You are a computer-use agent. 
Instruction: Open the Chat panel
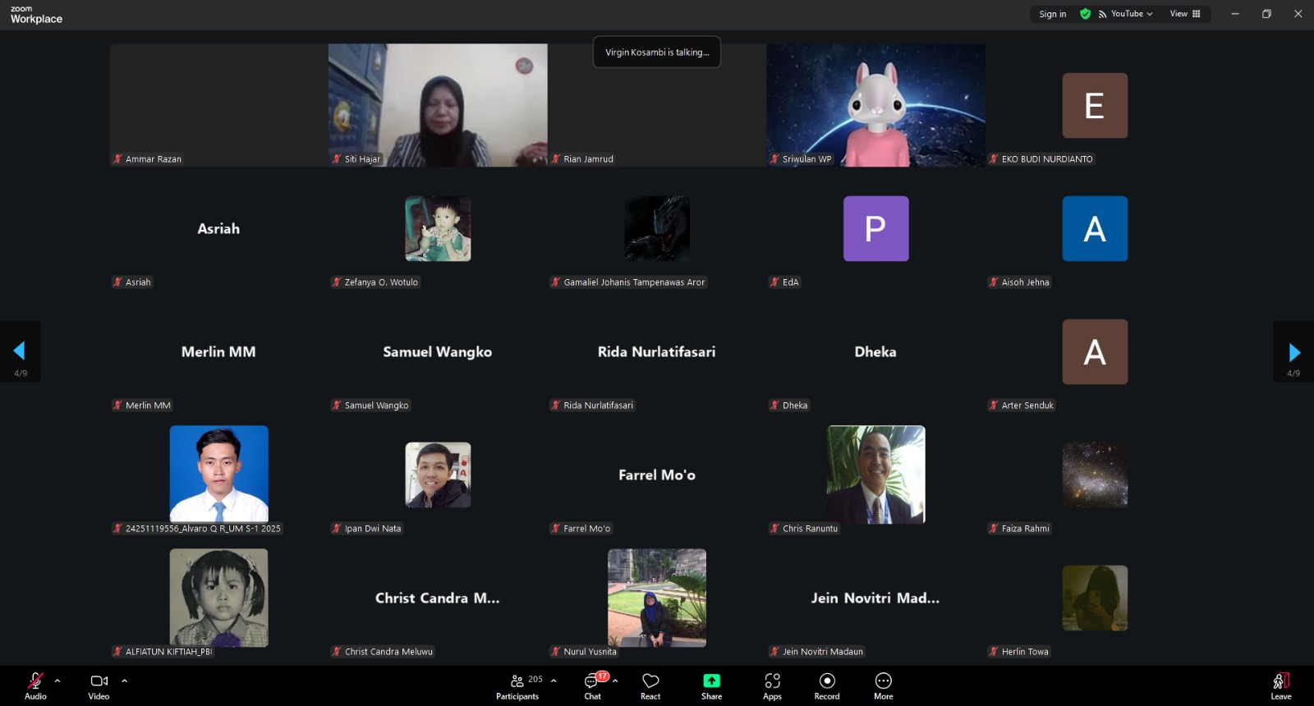click(x=592, y=685)
